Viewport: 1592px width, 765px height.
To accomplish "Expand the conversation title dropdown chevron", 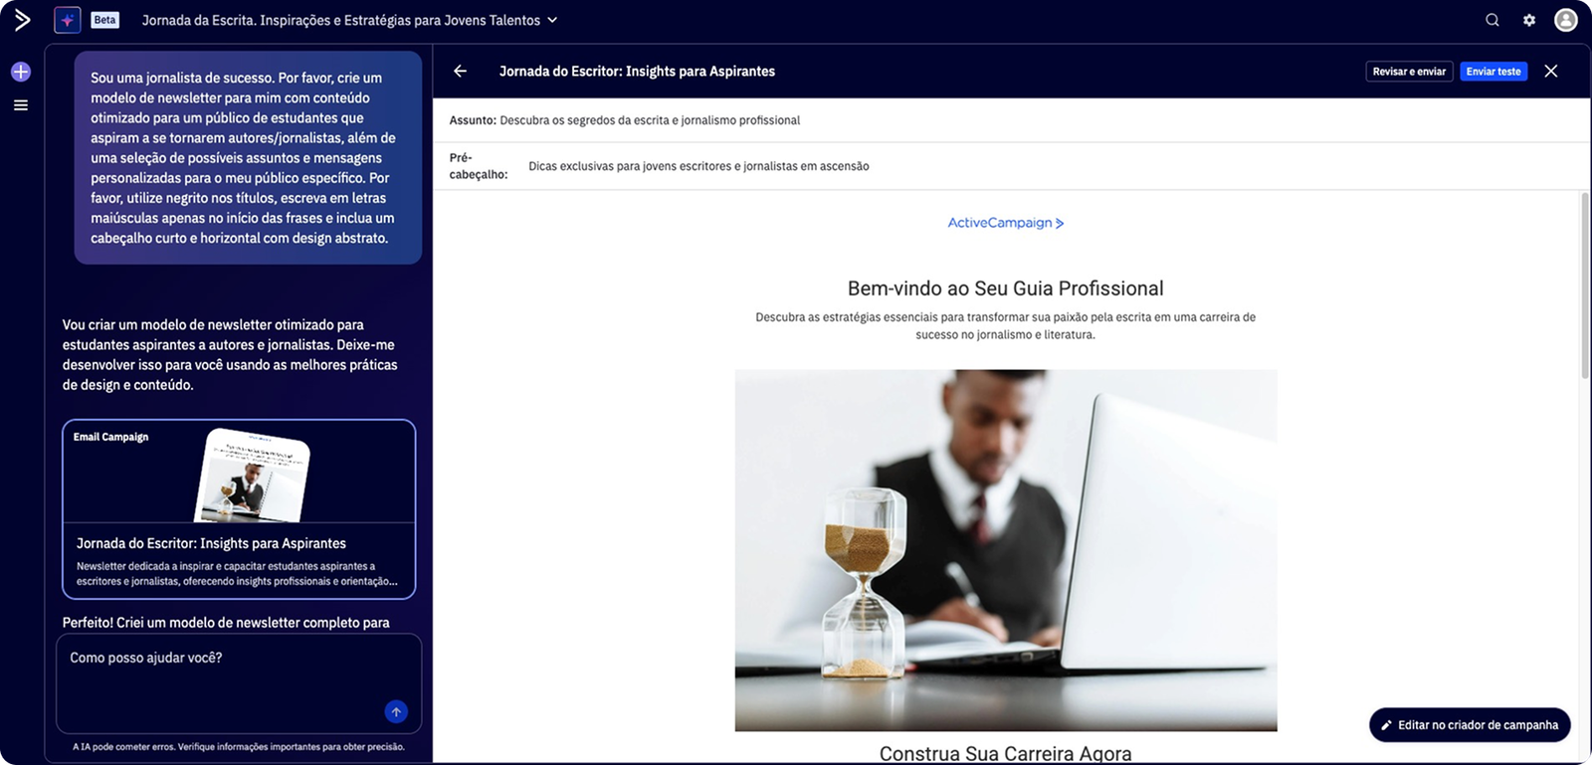I will pyautogui.click(x=553, y=20).
